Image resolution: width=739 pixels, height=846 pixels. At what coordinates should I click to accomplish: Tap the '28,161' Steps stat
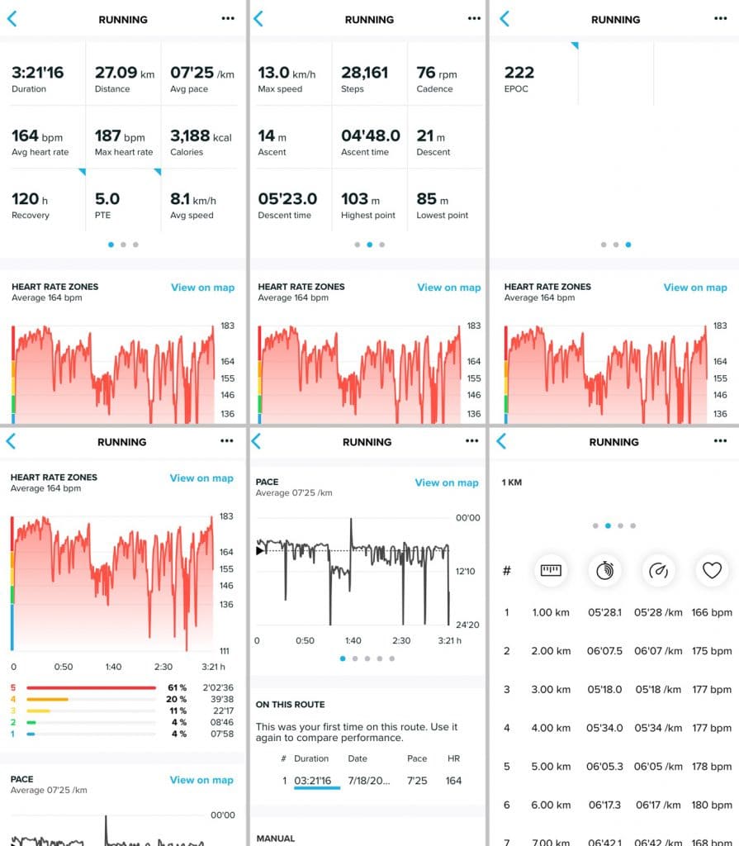point(365,78)
